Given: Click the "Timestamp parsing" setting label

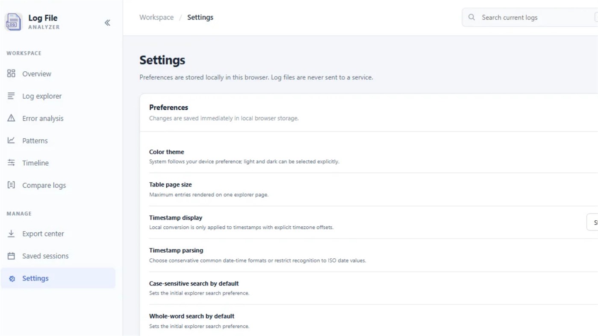Looking at the screenshot, I should [x=176, y=251].
